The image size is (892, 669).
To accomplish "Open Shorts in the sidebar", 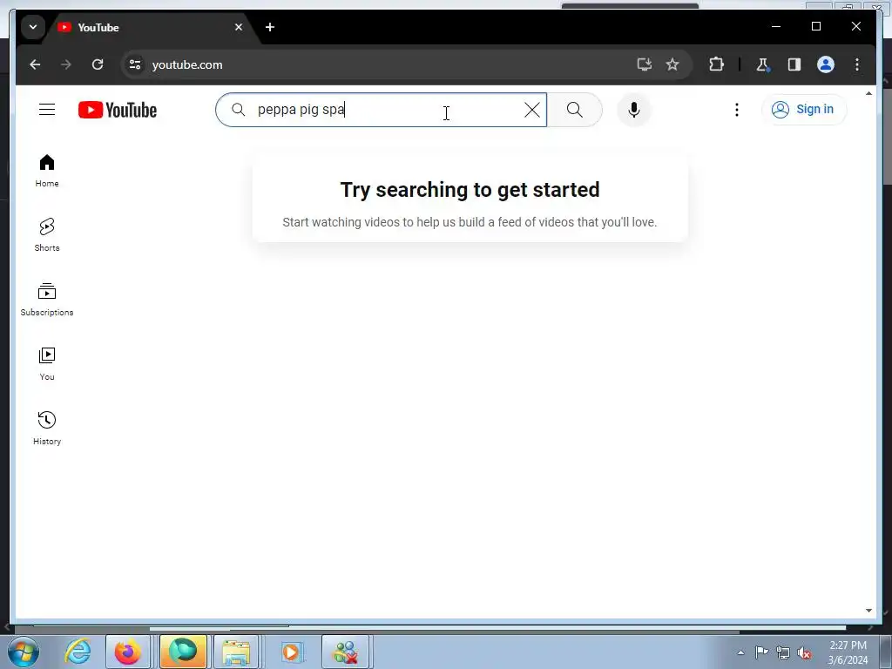I will (x=47, y=235).
